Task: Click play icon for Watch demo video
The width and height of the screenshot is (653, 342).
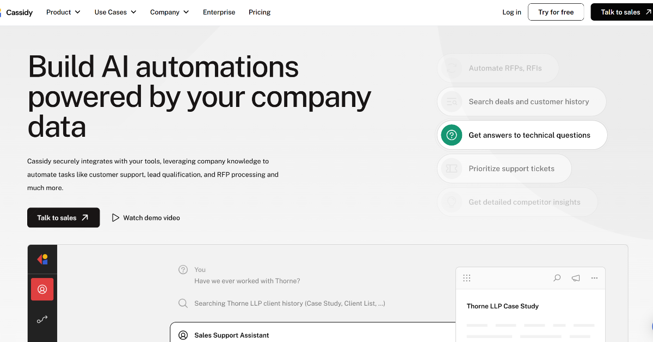Action: 115,218
